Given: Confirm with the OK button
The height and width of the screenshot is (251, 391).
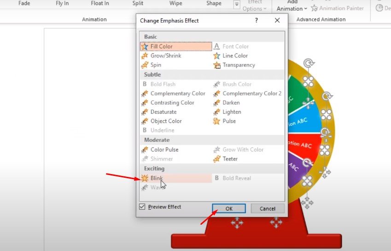Looking at the screenshot, I should [229, 209].
